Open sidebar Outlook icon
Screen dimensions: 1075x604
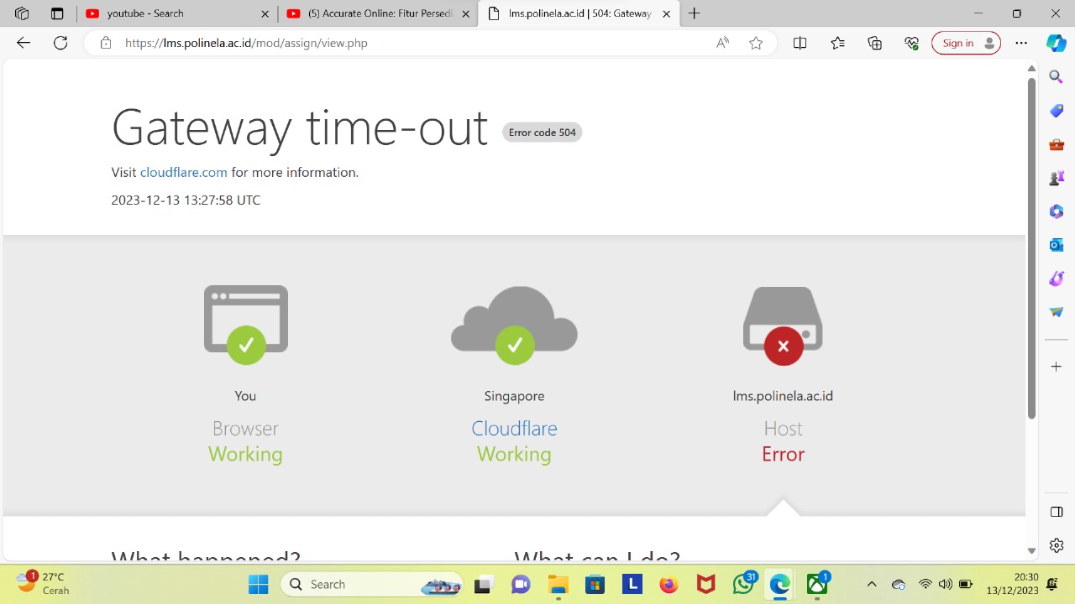click(1057, 245)
